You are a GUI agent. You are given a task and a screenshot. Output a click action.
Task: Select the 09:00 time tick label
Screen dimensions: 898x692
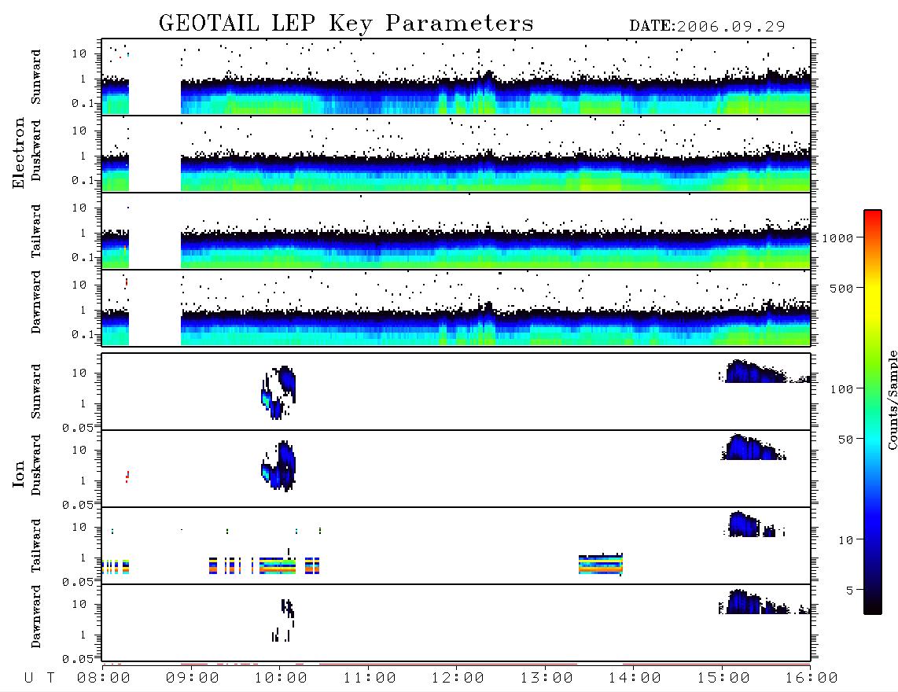pos(193,678)
